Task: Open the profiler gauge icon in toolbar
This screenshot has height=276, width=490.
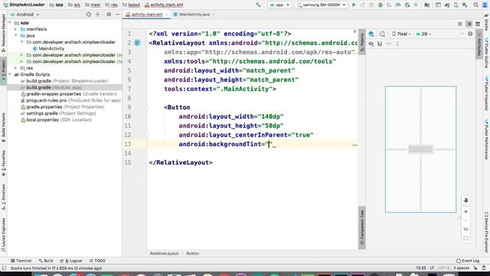Action: 398,5
